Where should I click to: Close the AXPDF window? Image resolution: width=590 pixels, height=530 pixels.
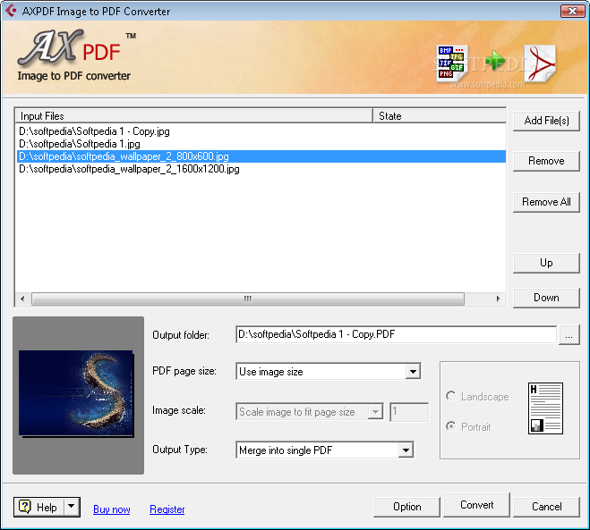[572, 11]
